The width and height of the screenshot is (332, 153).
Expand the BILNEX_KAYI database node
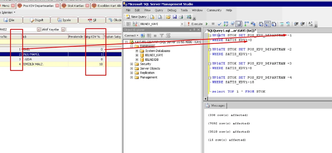tap(137, 55)
